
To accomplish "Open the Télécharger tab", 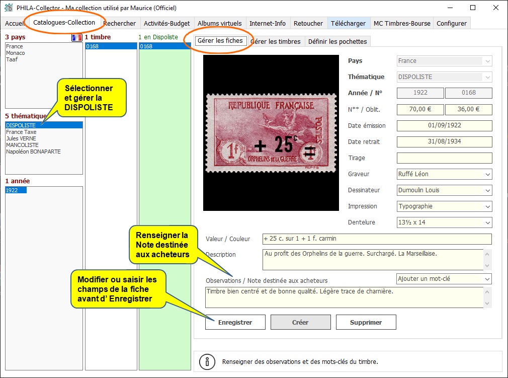I will tap(348, 23).
